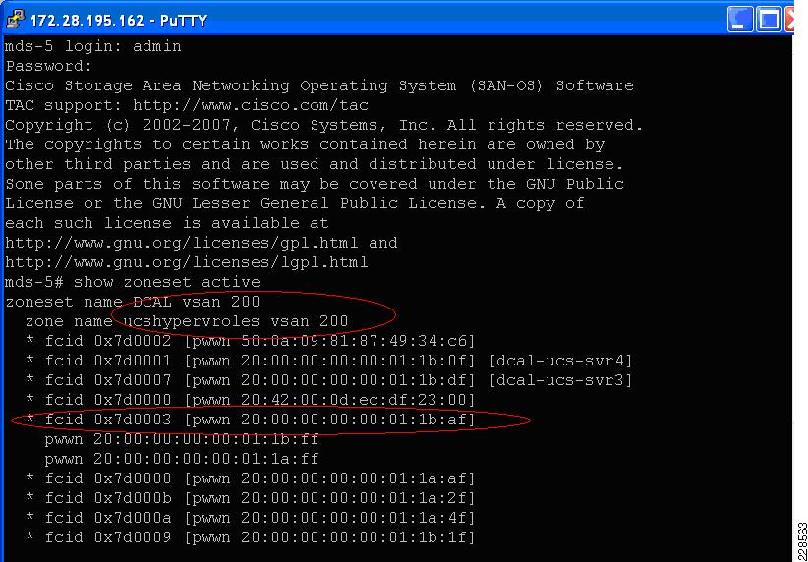
Task: Click the fcid 0x7d0001 dcal-ucs-svr4 entry
Action: (328, 360)
